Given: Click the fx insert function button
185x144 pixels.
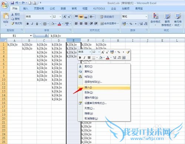Looking at the screenshot, I should [46, 36].
